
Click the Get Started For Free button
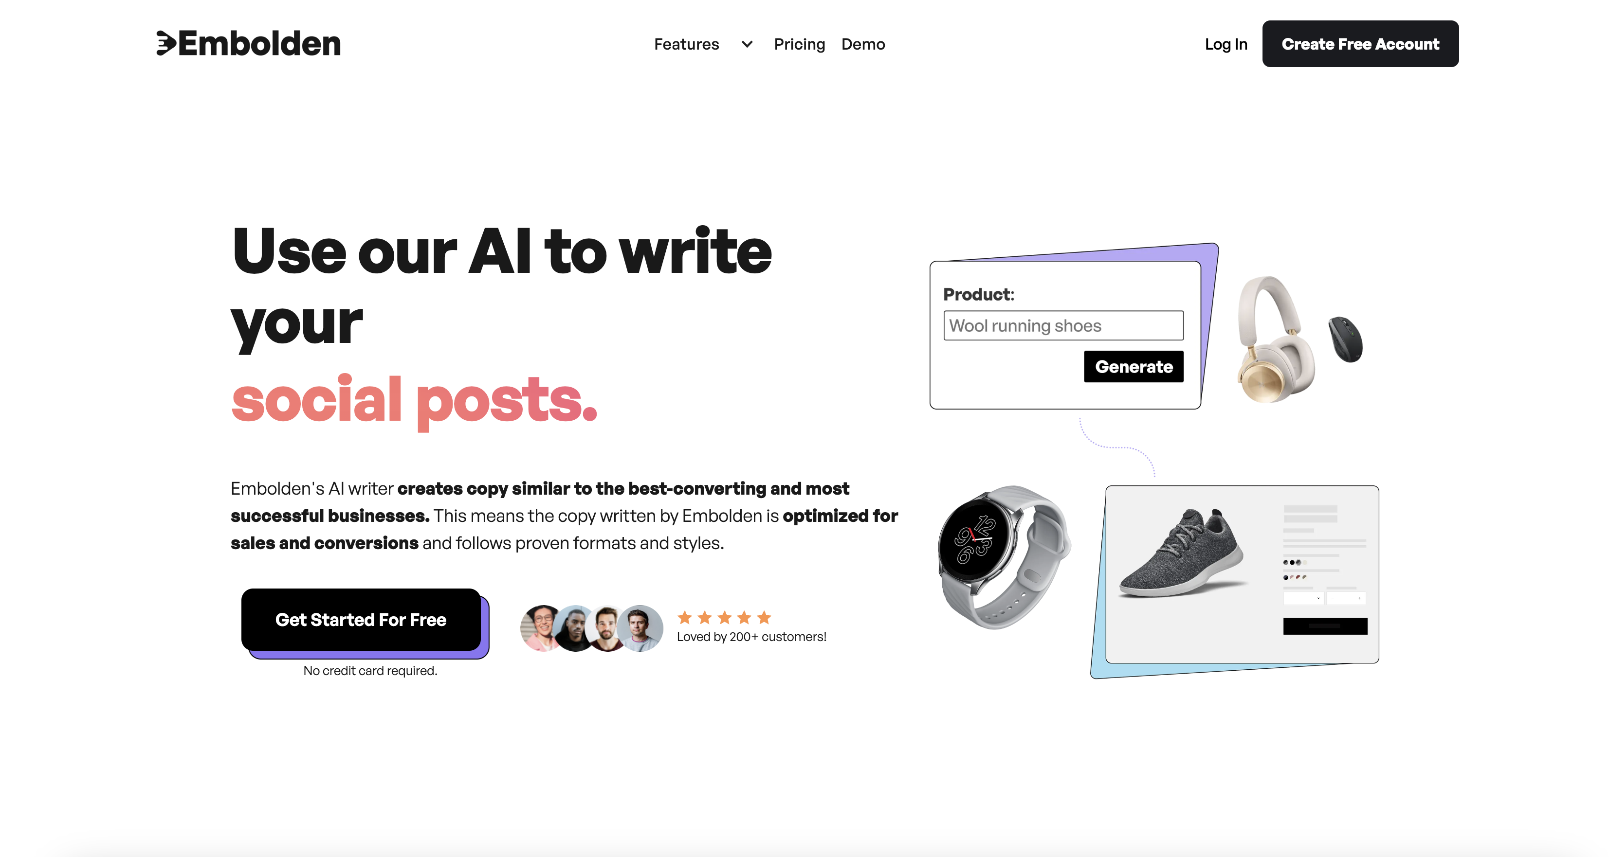point(360,619)
